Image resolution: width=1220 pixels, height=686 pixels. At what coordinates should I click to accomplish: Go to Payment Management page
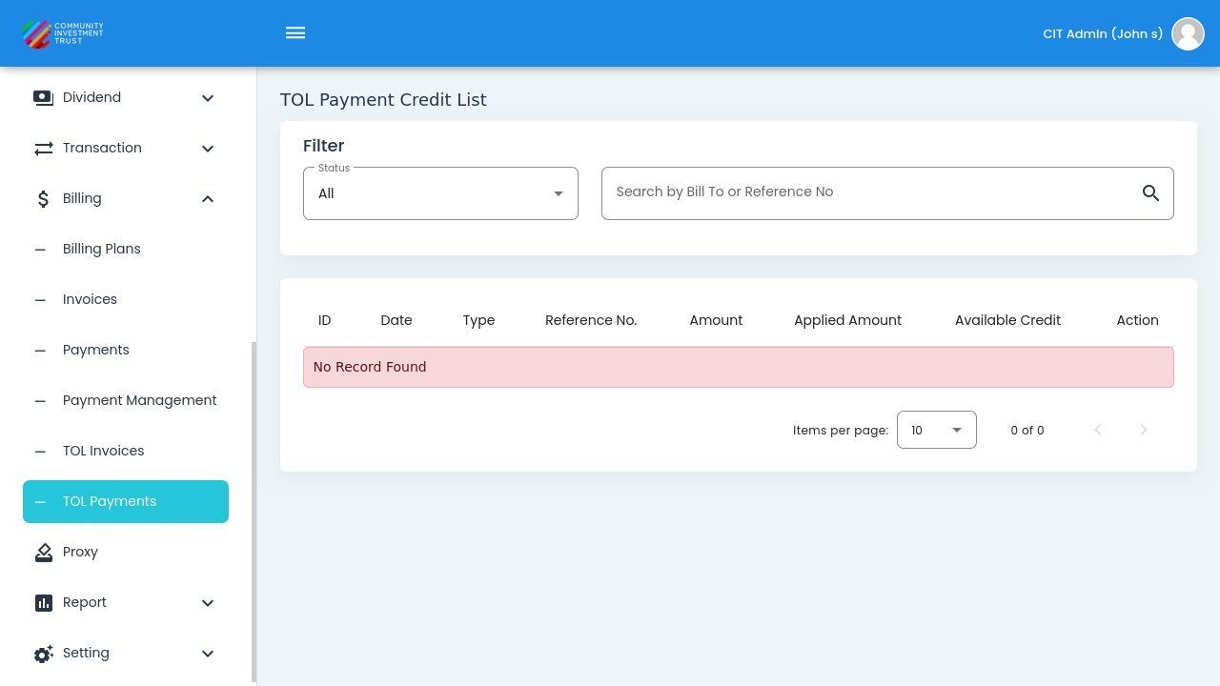click(x=139, y=400)
